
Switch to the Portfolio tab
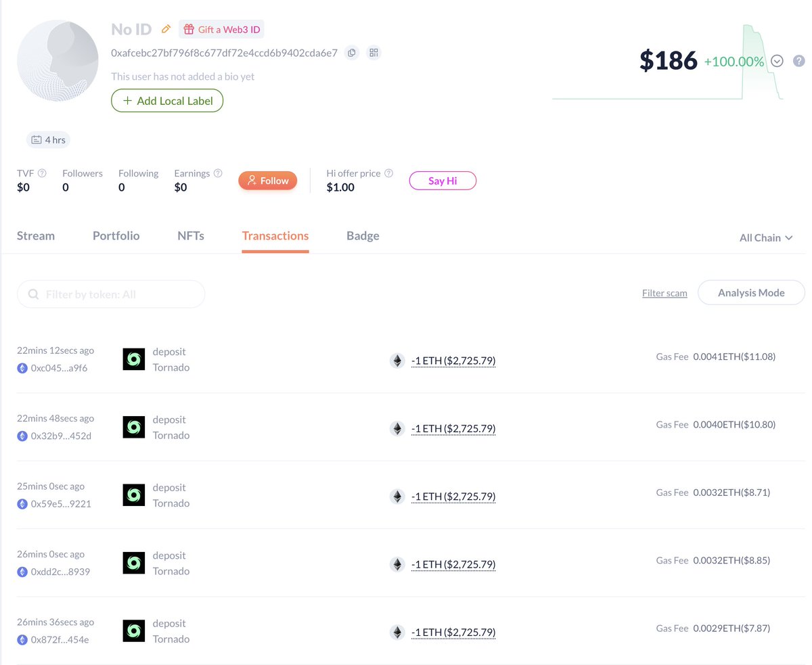(x=116, y=235)
